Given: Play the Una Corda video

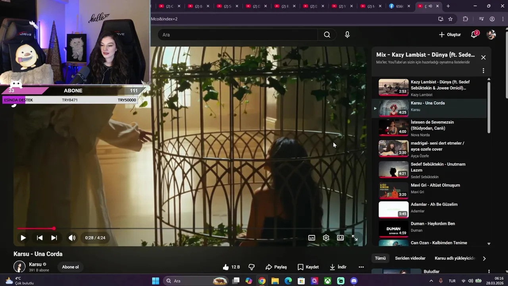Looking at the screenshot, I should coord(23,238).
